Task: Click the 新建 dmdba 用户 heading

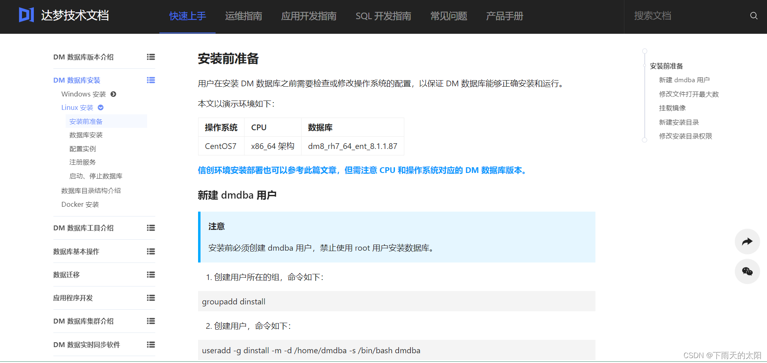Action: pyautogui.click(x=237, y=195)
